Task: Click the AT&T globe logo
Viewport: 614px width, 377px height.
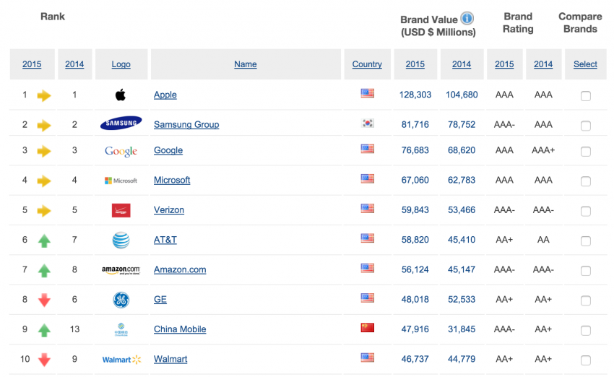Action: 121,240
